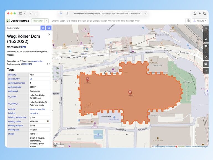Open the addr:postcode tag key link

pyautogui.click(x=15, y=87)
